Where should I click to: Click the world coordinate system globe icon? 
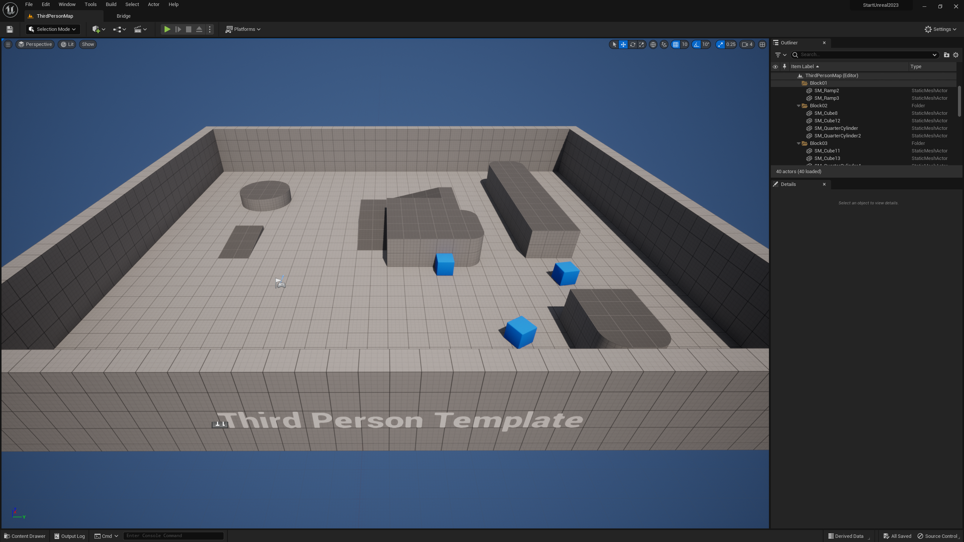click(x=653, y=44)
